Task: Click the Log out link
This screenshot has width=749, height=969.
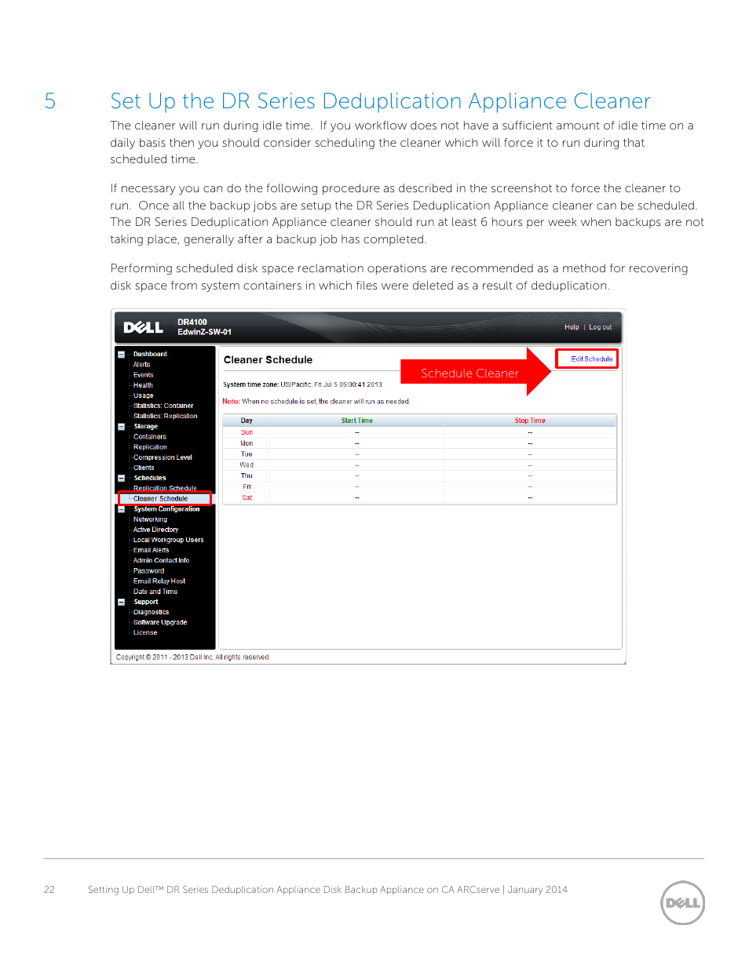Action: 601,327
